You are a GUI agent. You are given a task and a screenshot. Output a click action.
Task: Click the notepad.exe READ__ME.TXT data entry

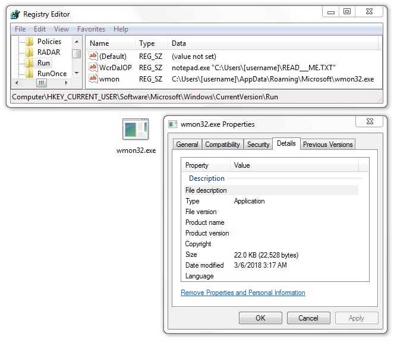[254, 68]
